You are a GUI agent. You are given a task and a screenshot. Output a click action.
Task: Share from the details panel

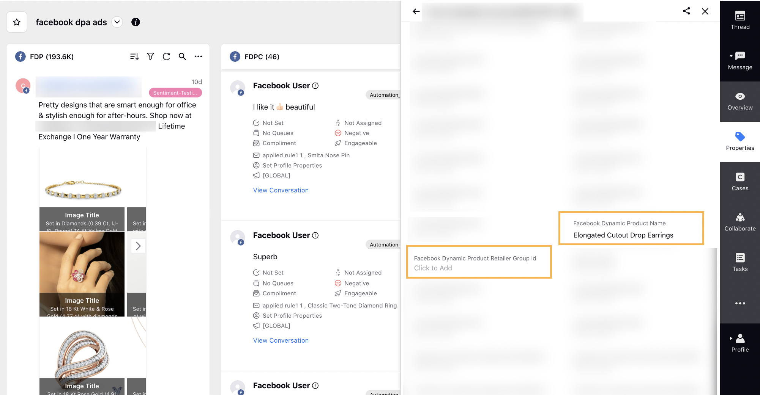pos(686,11)
